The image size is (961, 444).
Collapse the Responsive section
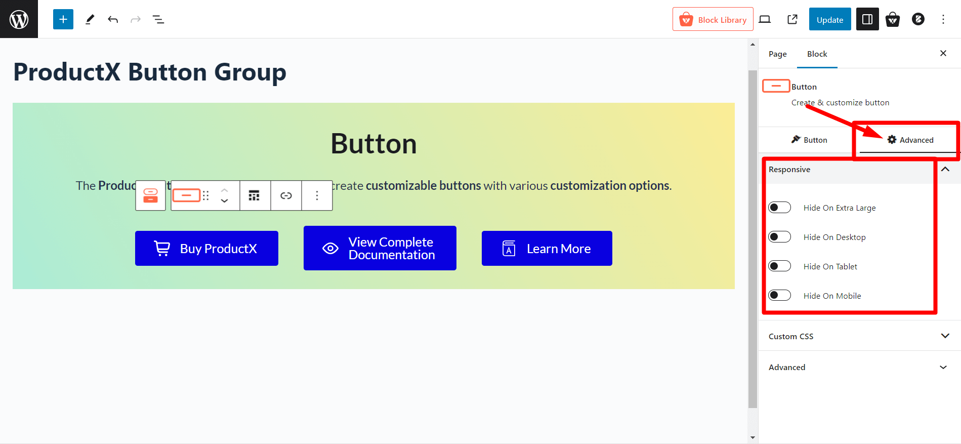pyautogui.click(x=945, y=170)
